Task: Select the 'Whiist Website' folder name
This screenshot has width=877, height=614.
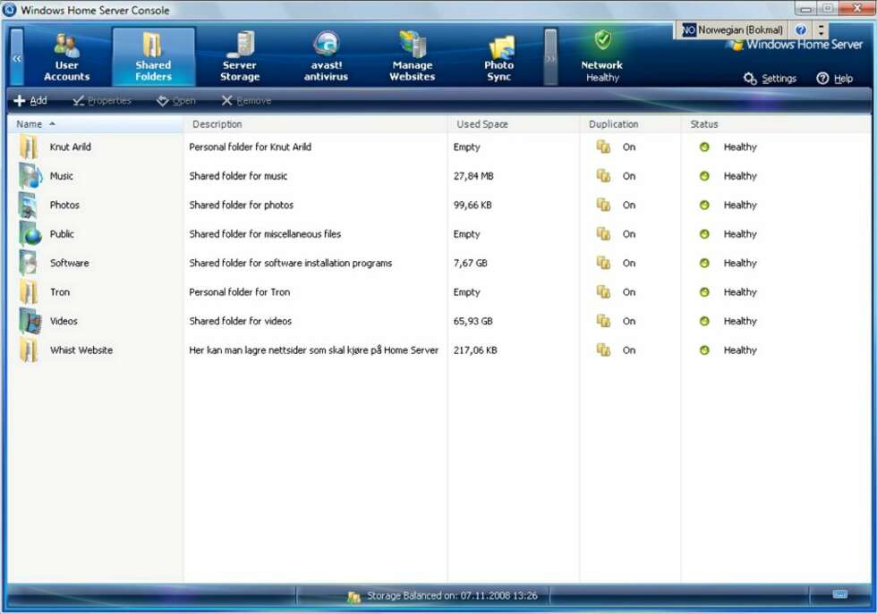Action: tap(81, 350)
